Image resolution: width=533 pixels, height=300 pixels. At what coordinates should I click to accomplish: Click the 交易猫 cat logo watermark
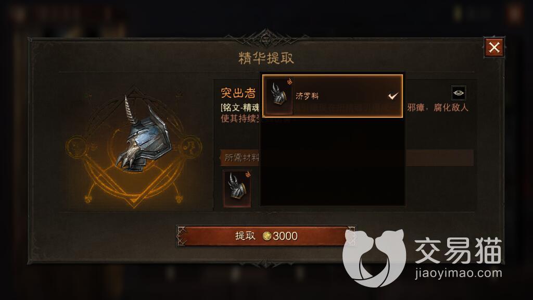click(x=374, y=257)
